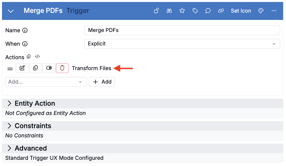Edit the Transform Files action
The height and width of the screenshot is (166, 286).
[22, 68]
